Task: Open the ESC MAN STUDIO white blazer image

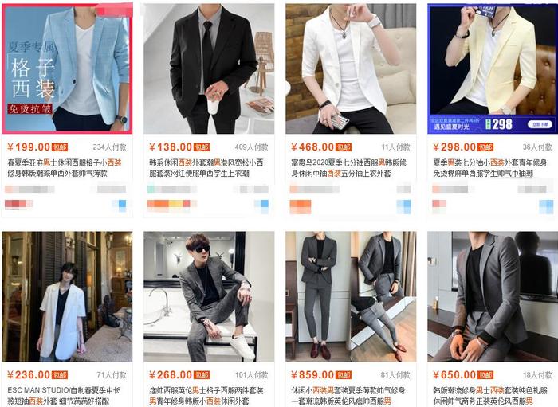Action: coord(67,296)
